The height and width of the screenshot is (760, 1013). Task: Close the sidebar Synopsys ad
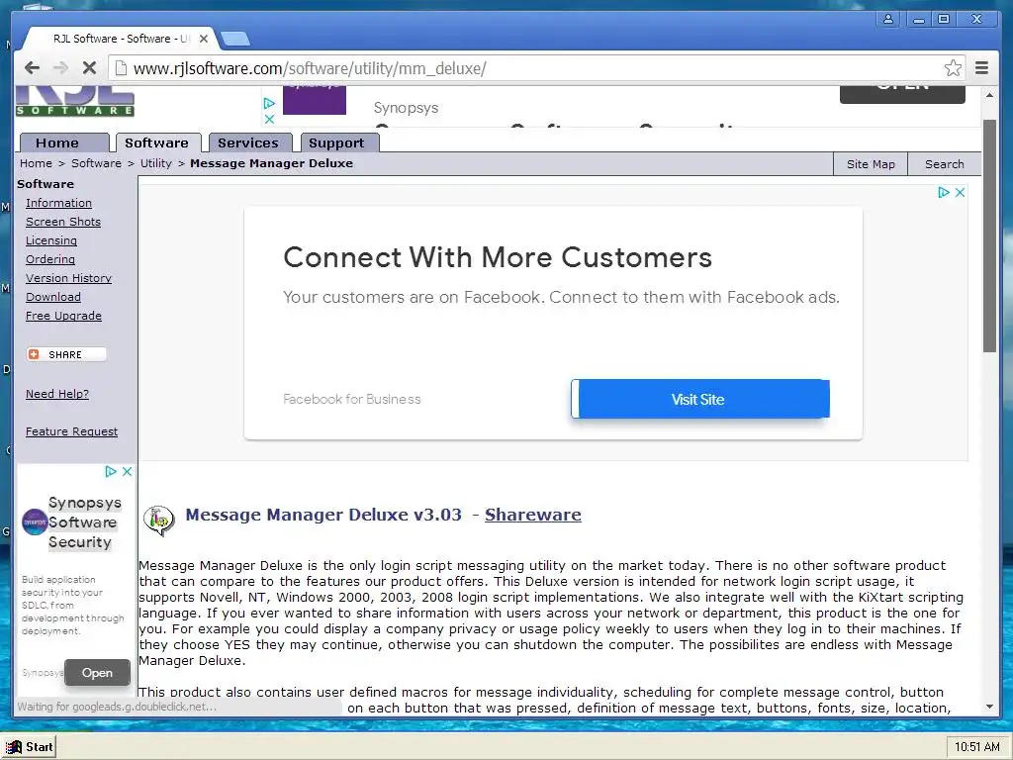pyautogui.click(x=128, y=471)
